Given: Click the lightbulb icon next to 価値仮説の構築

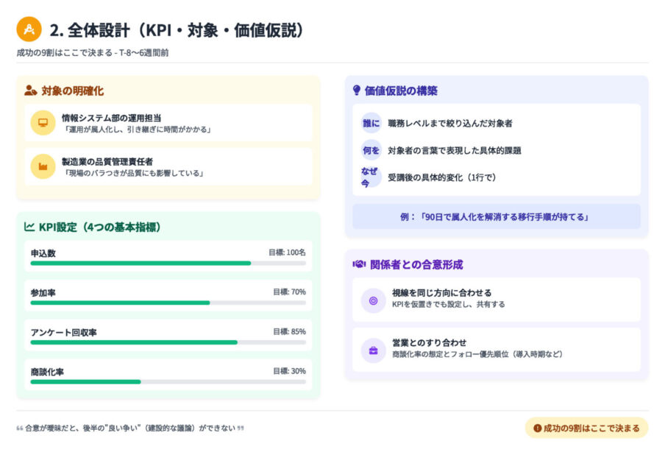Looking at the screenshot, I should coord(357,91).
